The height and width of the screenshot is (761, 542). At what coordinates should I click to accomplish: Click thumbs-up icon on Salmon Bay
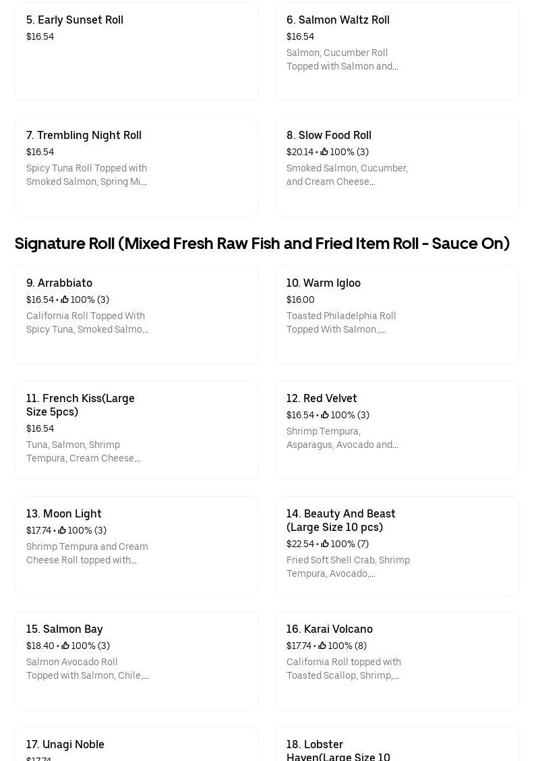pos(65,646)
